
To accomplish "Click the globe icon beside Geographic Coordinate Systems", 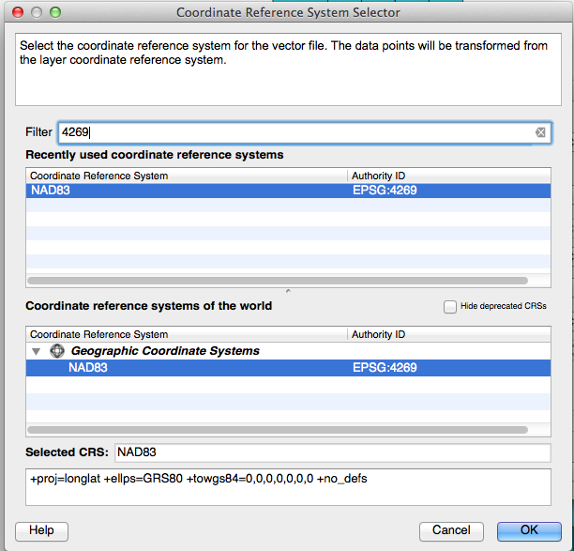I will (57, 351).
